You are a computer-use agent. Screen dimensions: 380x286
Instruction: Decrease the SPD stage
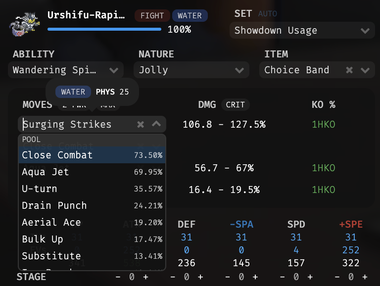[283, 277]
